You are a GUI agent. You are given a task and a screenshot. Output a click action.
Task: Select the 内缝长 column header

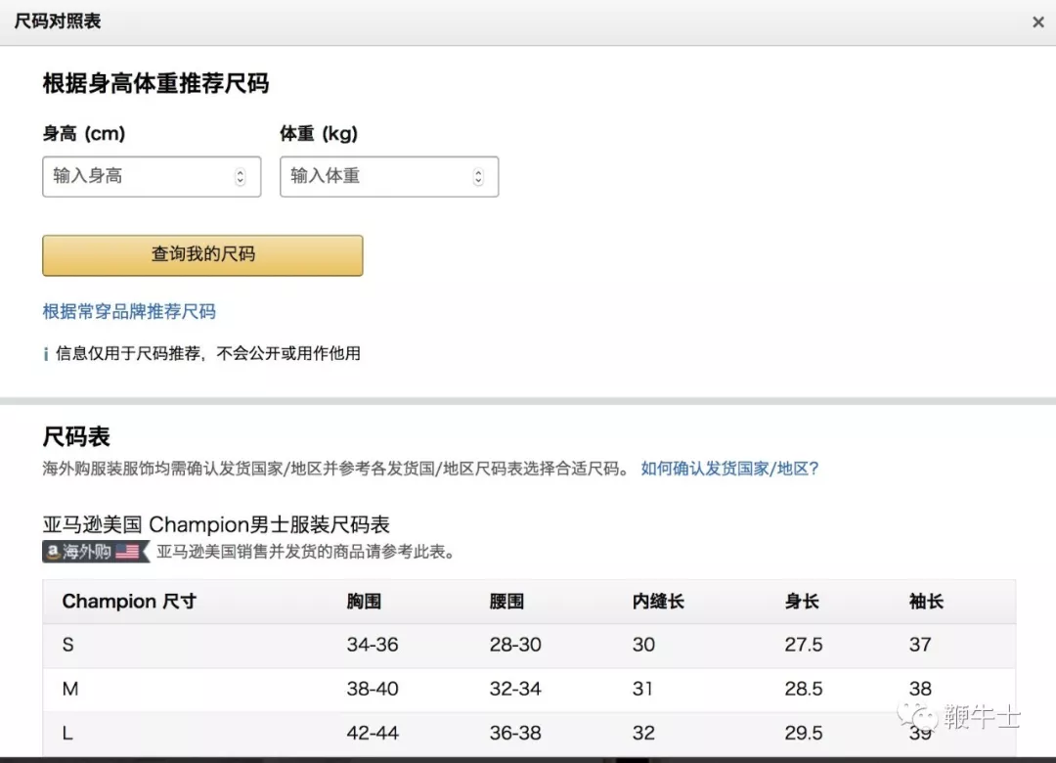tap(658, 602)
